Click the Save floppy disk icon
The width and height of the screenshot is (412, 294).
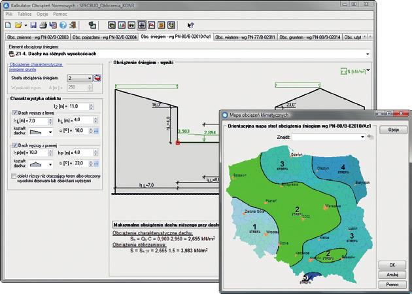(x=33, y=26)
